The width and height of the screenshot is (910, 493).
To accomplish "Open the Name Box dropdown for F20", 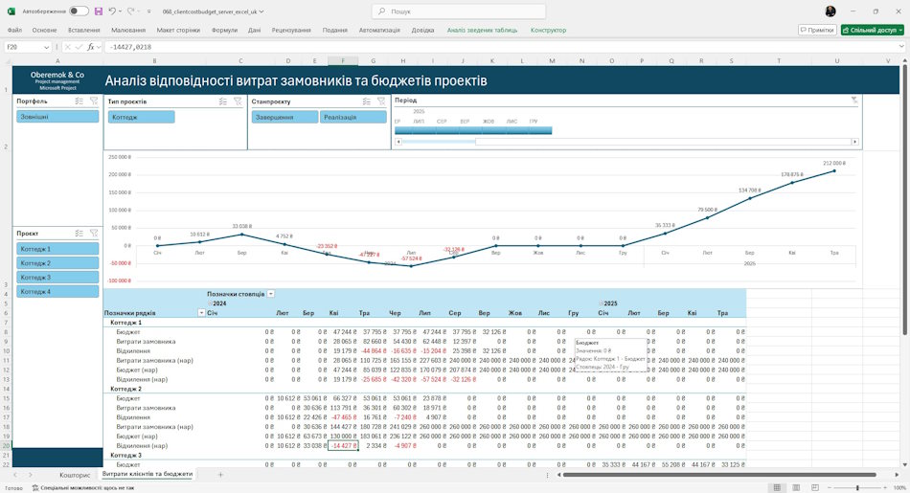I will click(46, 47).
